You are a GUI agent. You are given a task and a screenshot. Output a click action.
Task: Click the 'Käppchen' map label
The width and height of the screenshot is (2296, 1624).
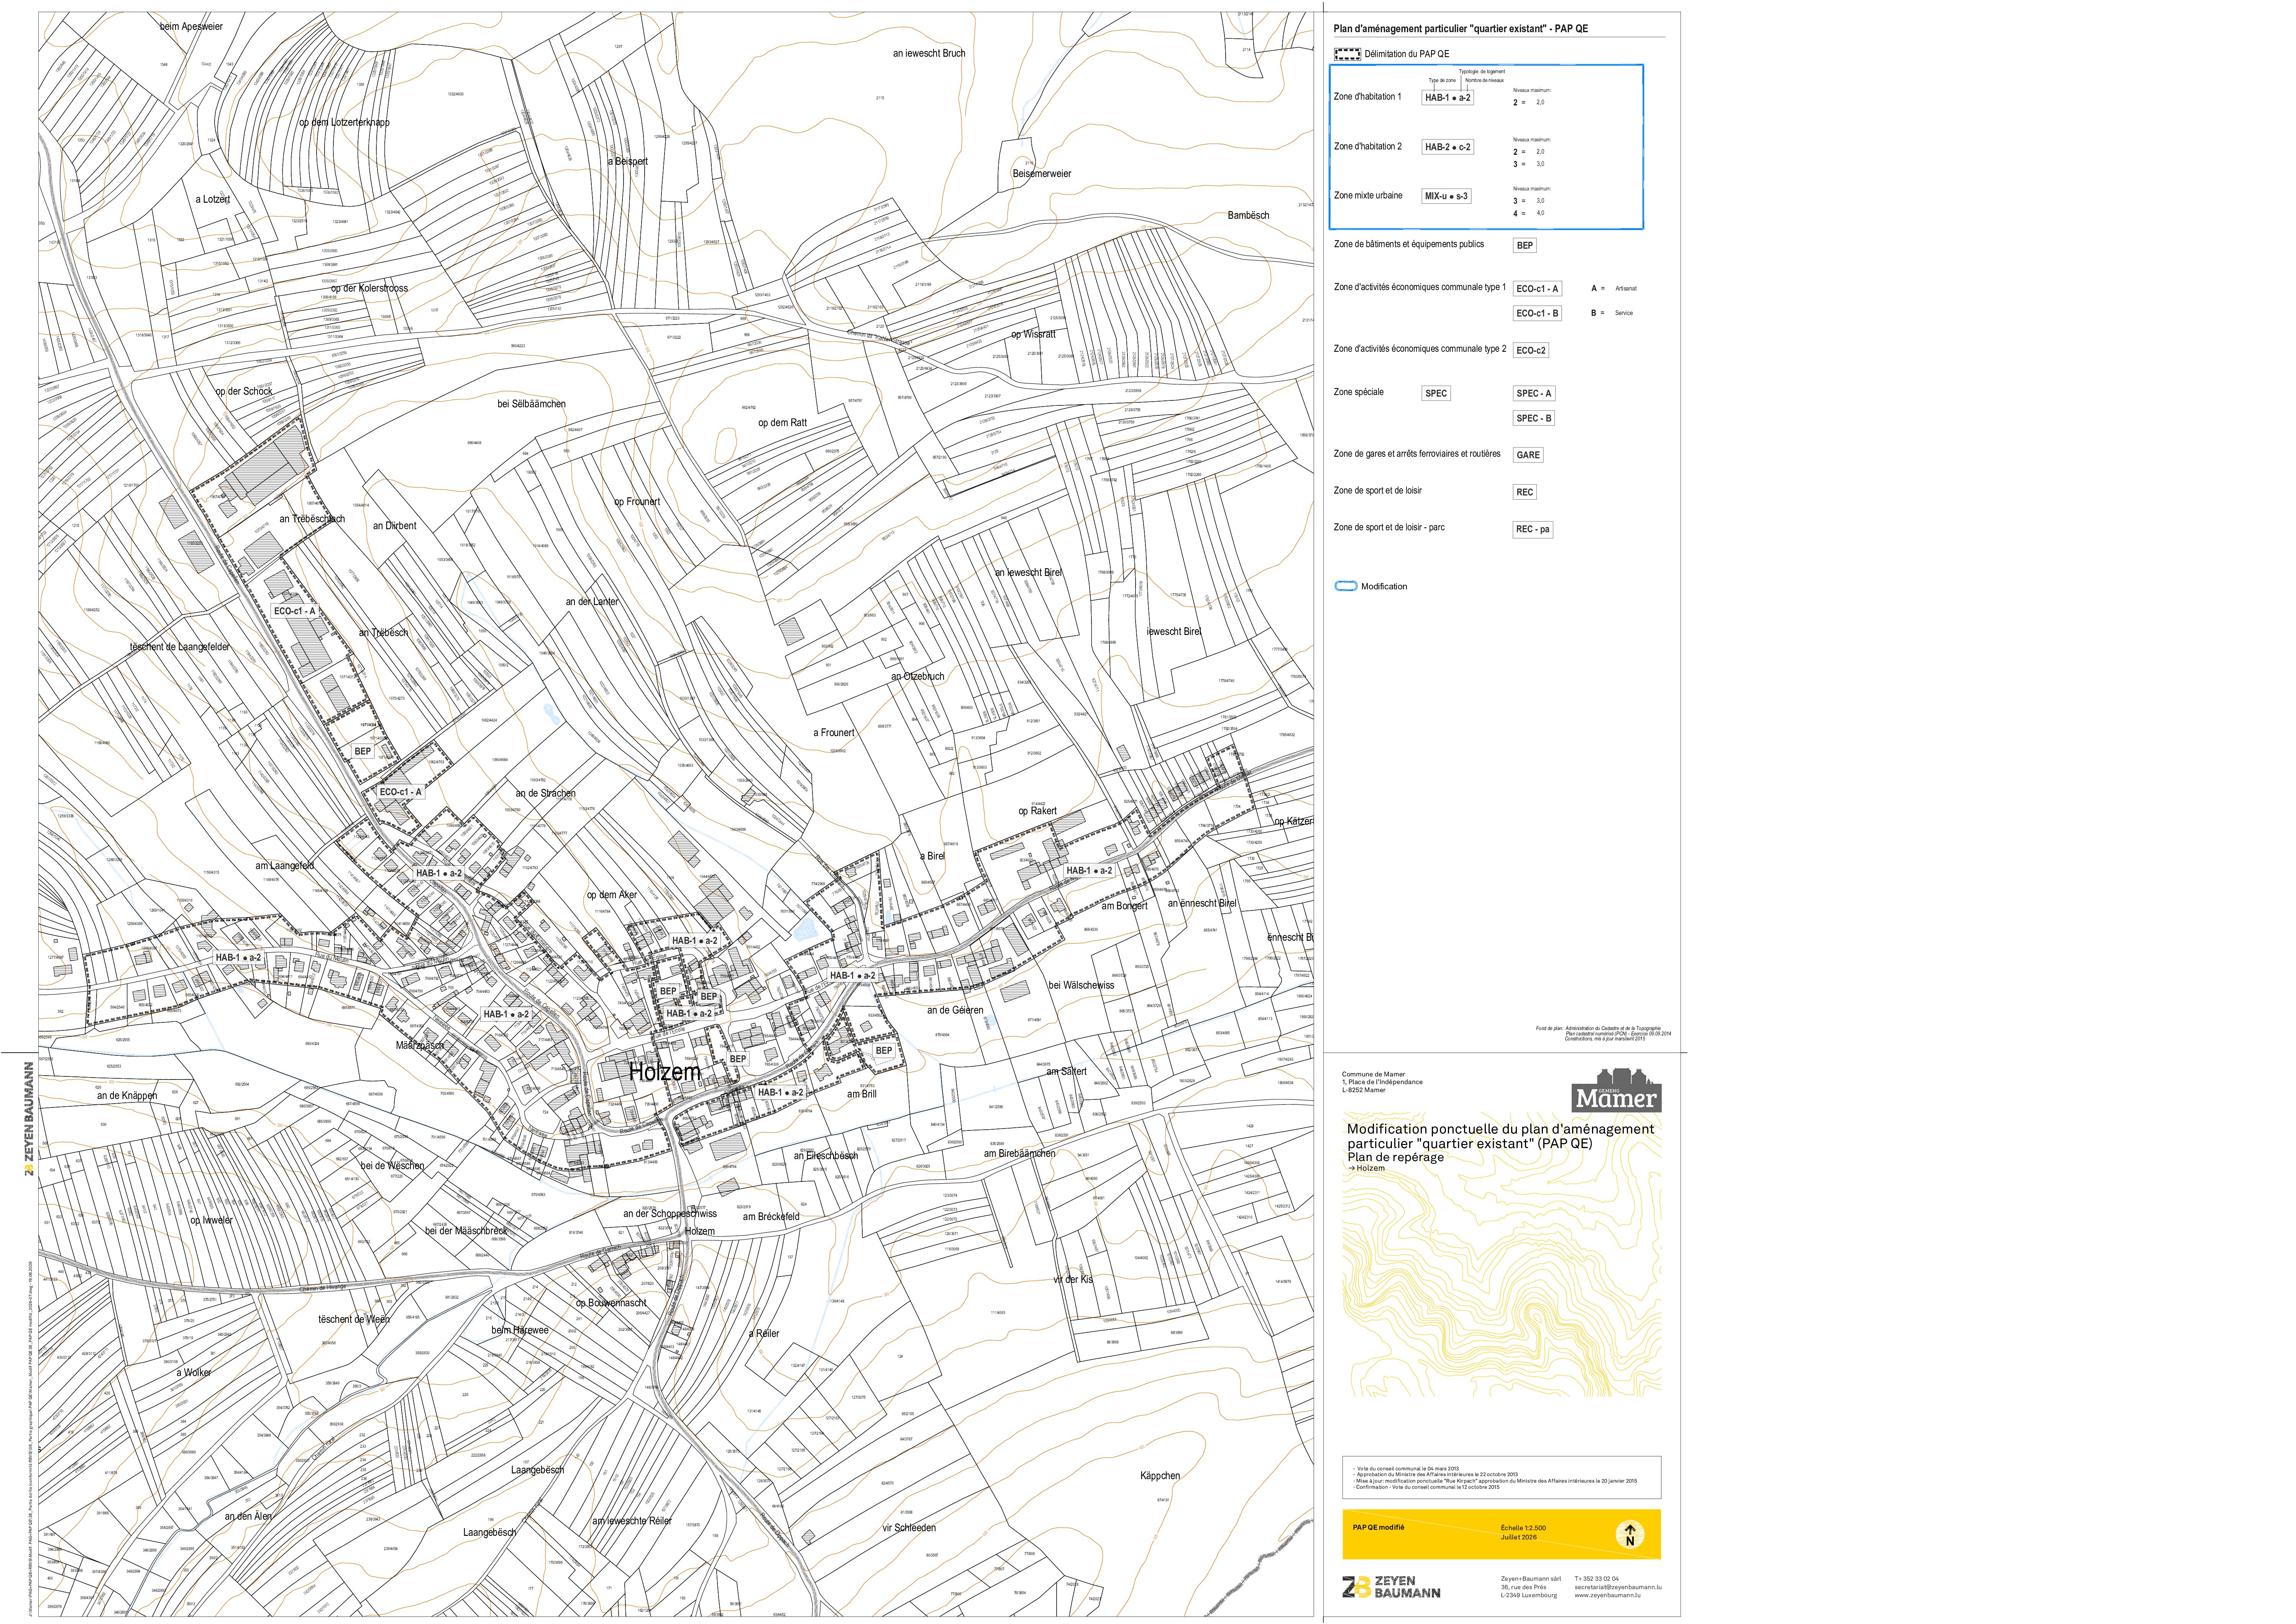(1160, 1476)
